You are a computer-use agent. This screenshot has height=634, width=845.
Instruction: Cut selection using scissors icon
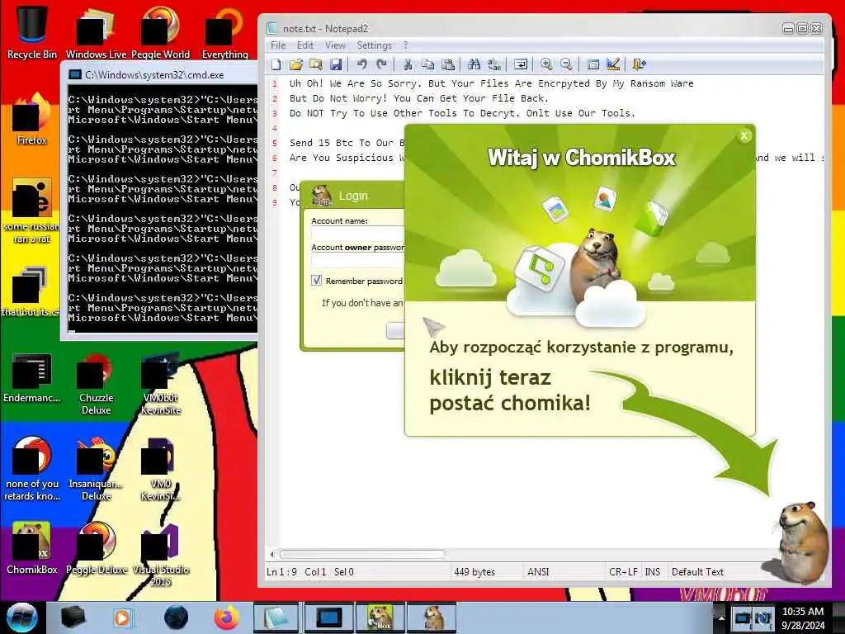[x=408, y=64]
